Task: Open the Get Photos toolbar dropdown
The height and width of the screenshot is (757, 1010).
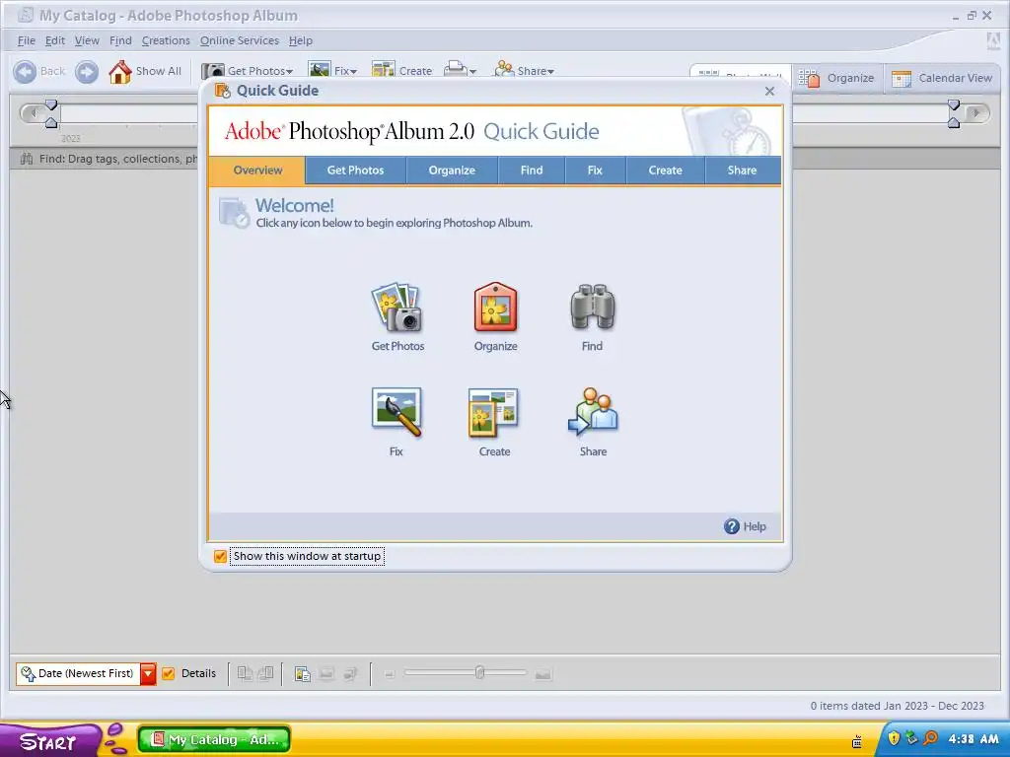Action: pos(290,71)
